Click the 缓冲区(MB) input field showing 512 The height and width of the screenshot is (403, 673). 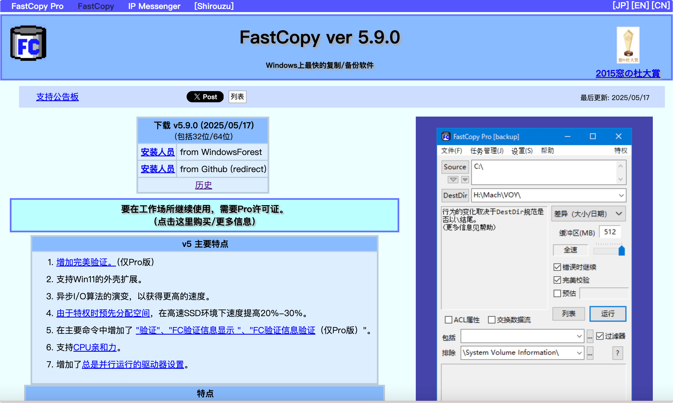[610, 232]
